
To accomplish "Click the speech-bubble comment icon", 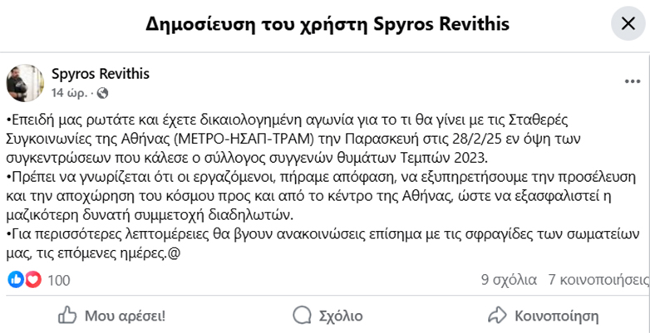I will pos(303,316).
